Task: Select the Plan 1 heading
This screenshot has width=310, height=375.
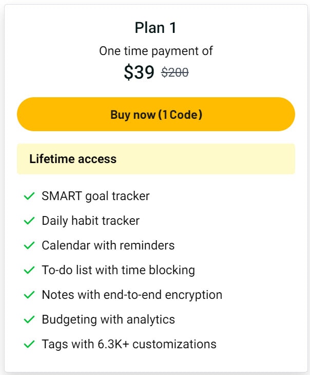Action: 156,27
